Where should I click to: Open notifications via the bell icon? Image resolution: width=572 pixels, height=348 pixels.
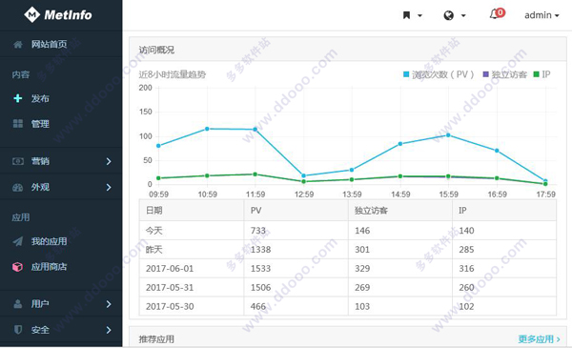(494, 14)
